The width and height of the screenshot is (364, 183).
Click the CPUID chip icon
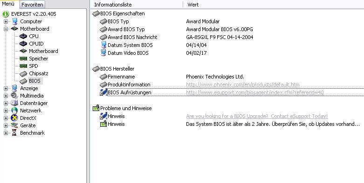pos(23,44)
